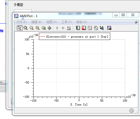Open the curve list manager icon
This screenshot has height=119, width=140.
tap(78, 28)
